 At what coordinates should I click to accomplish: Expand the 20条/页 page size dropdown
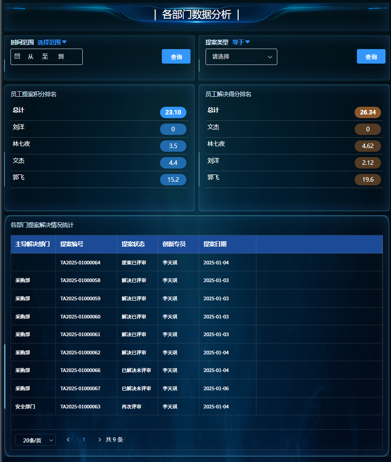[x=35, y=440]
